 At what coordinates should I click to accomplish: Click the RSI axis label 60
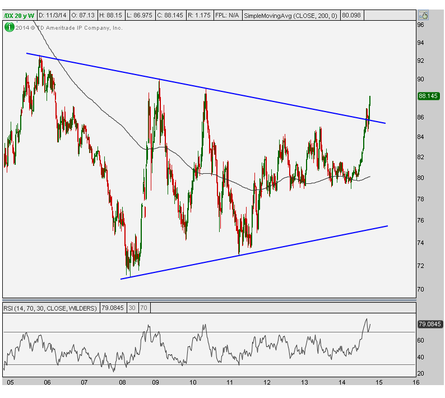click(420, 340)
